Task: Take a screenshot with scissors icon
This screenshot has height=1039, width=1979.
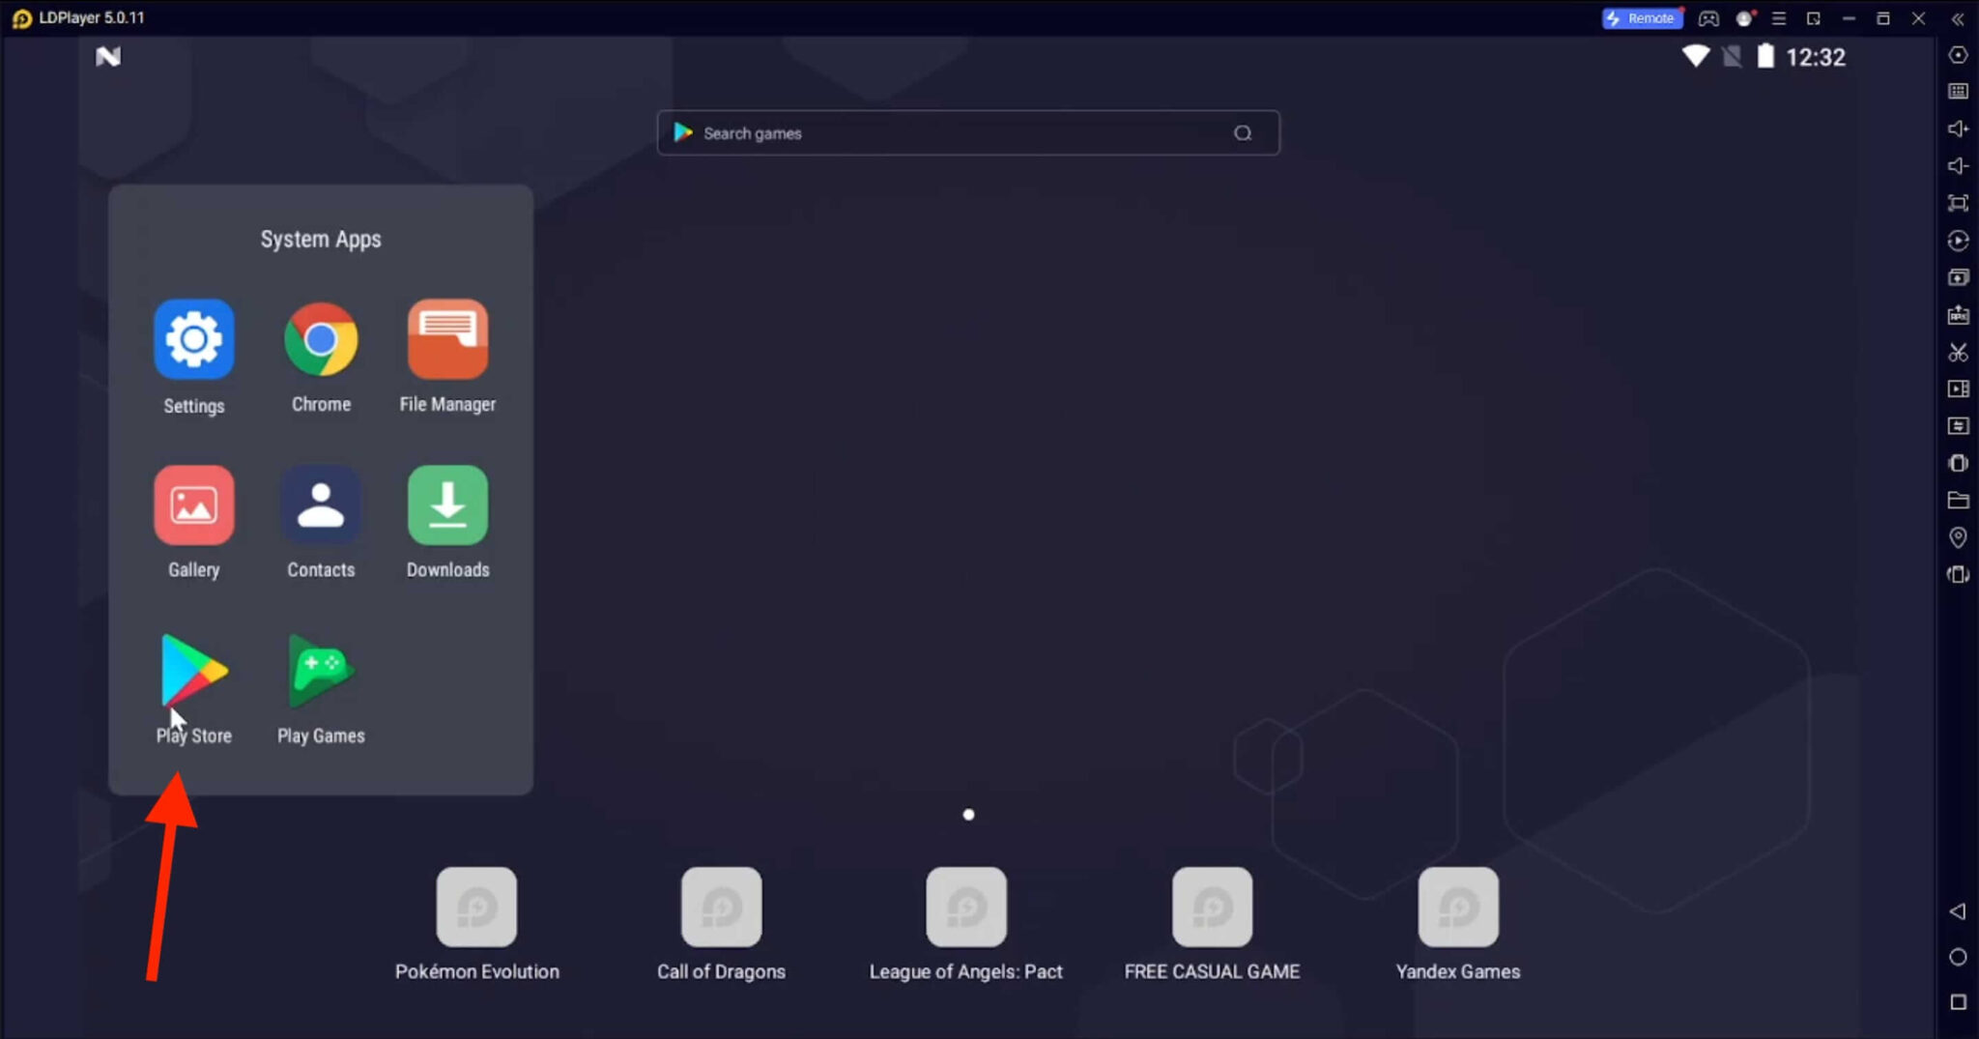Action: coord(1958,352)
